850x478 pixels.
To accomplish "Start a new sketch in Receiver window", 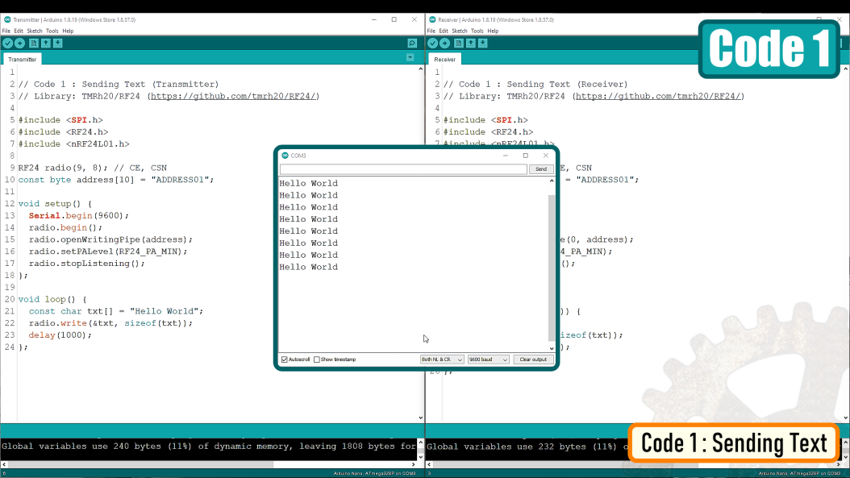I will [458, 44].
